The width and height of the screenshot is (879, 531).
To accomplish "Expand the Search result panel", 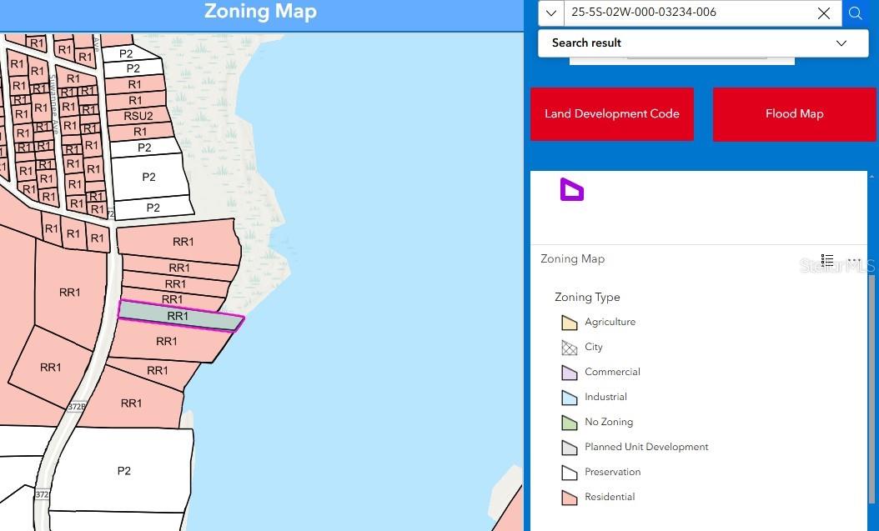I will click(841, 43).
